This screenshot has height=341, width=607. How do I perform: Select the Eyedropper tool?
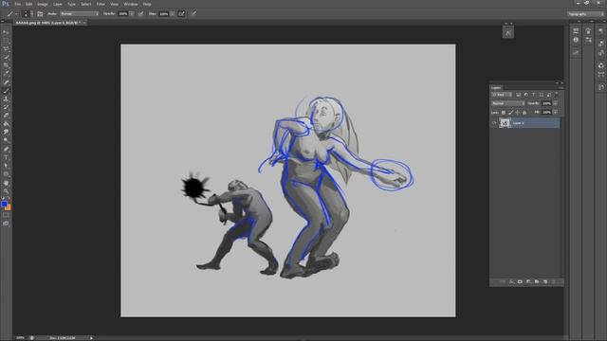pyautogui.click(x=6, y=74)
